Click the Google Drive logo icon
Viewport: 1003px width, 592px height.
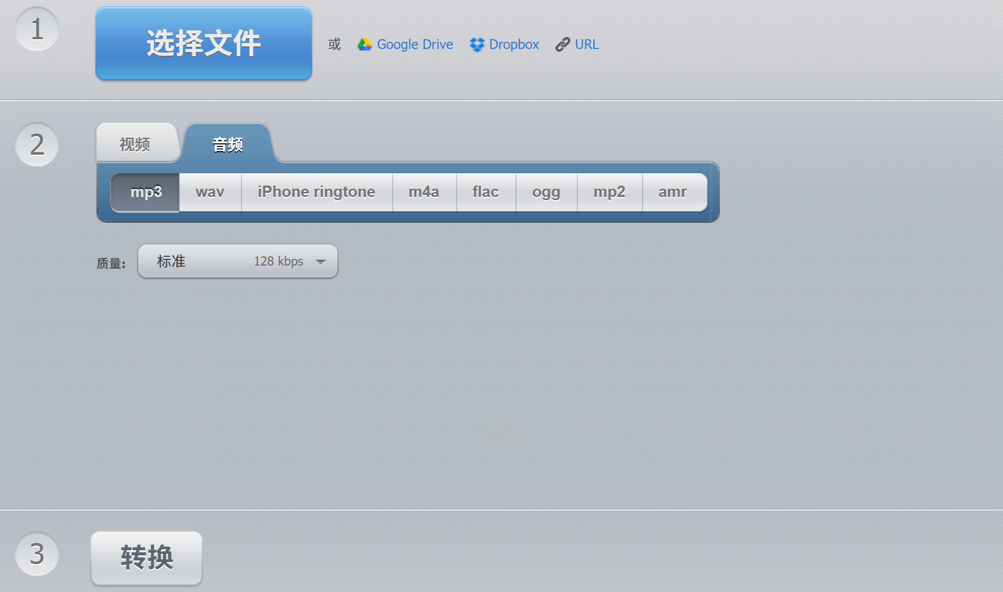click(364, 44)
